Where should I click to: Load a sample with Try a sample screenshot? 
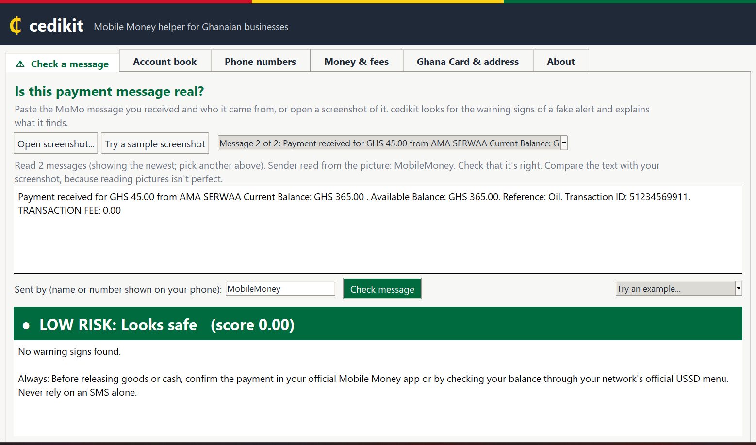155,143
